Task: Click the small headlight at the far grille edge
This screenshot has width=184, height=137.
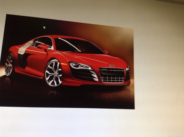Action: (x=127, y=68)
